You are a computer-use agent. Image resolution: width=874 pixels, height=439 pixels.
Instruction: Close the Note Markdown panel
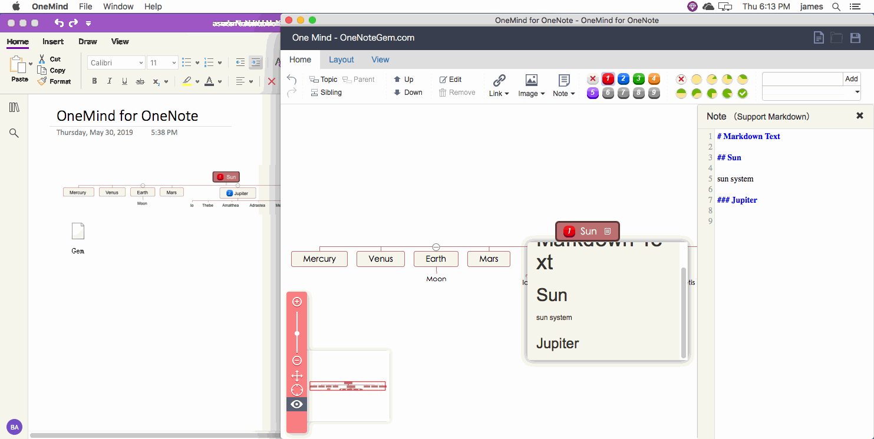[860, 116]
